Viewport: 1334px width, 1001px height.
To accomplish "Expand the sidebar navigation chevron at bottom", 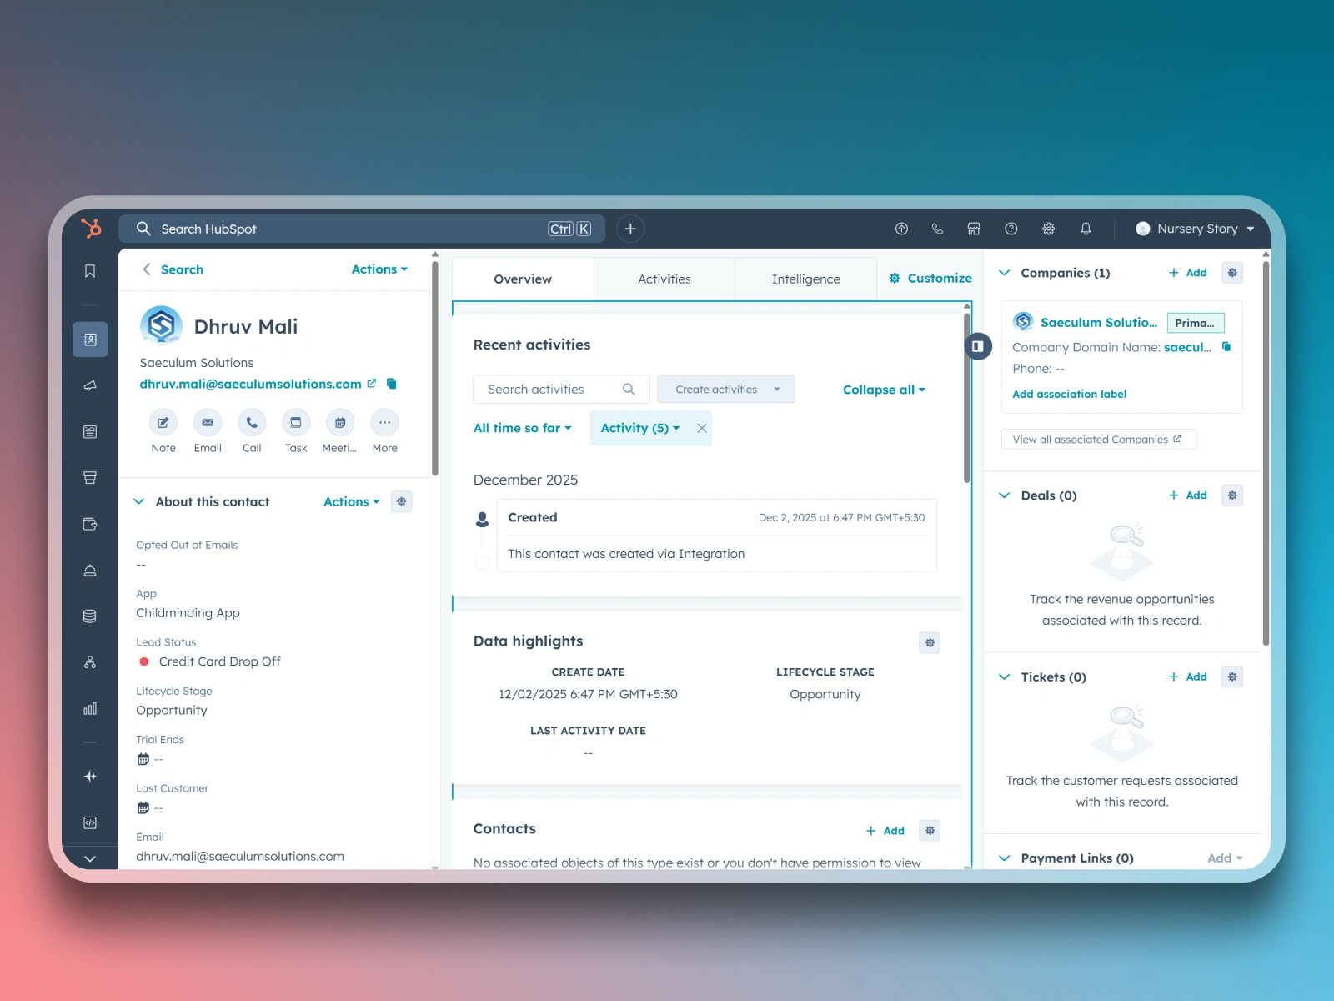I will point(90,858).
